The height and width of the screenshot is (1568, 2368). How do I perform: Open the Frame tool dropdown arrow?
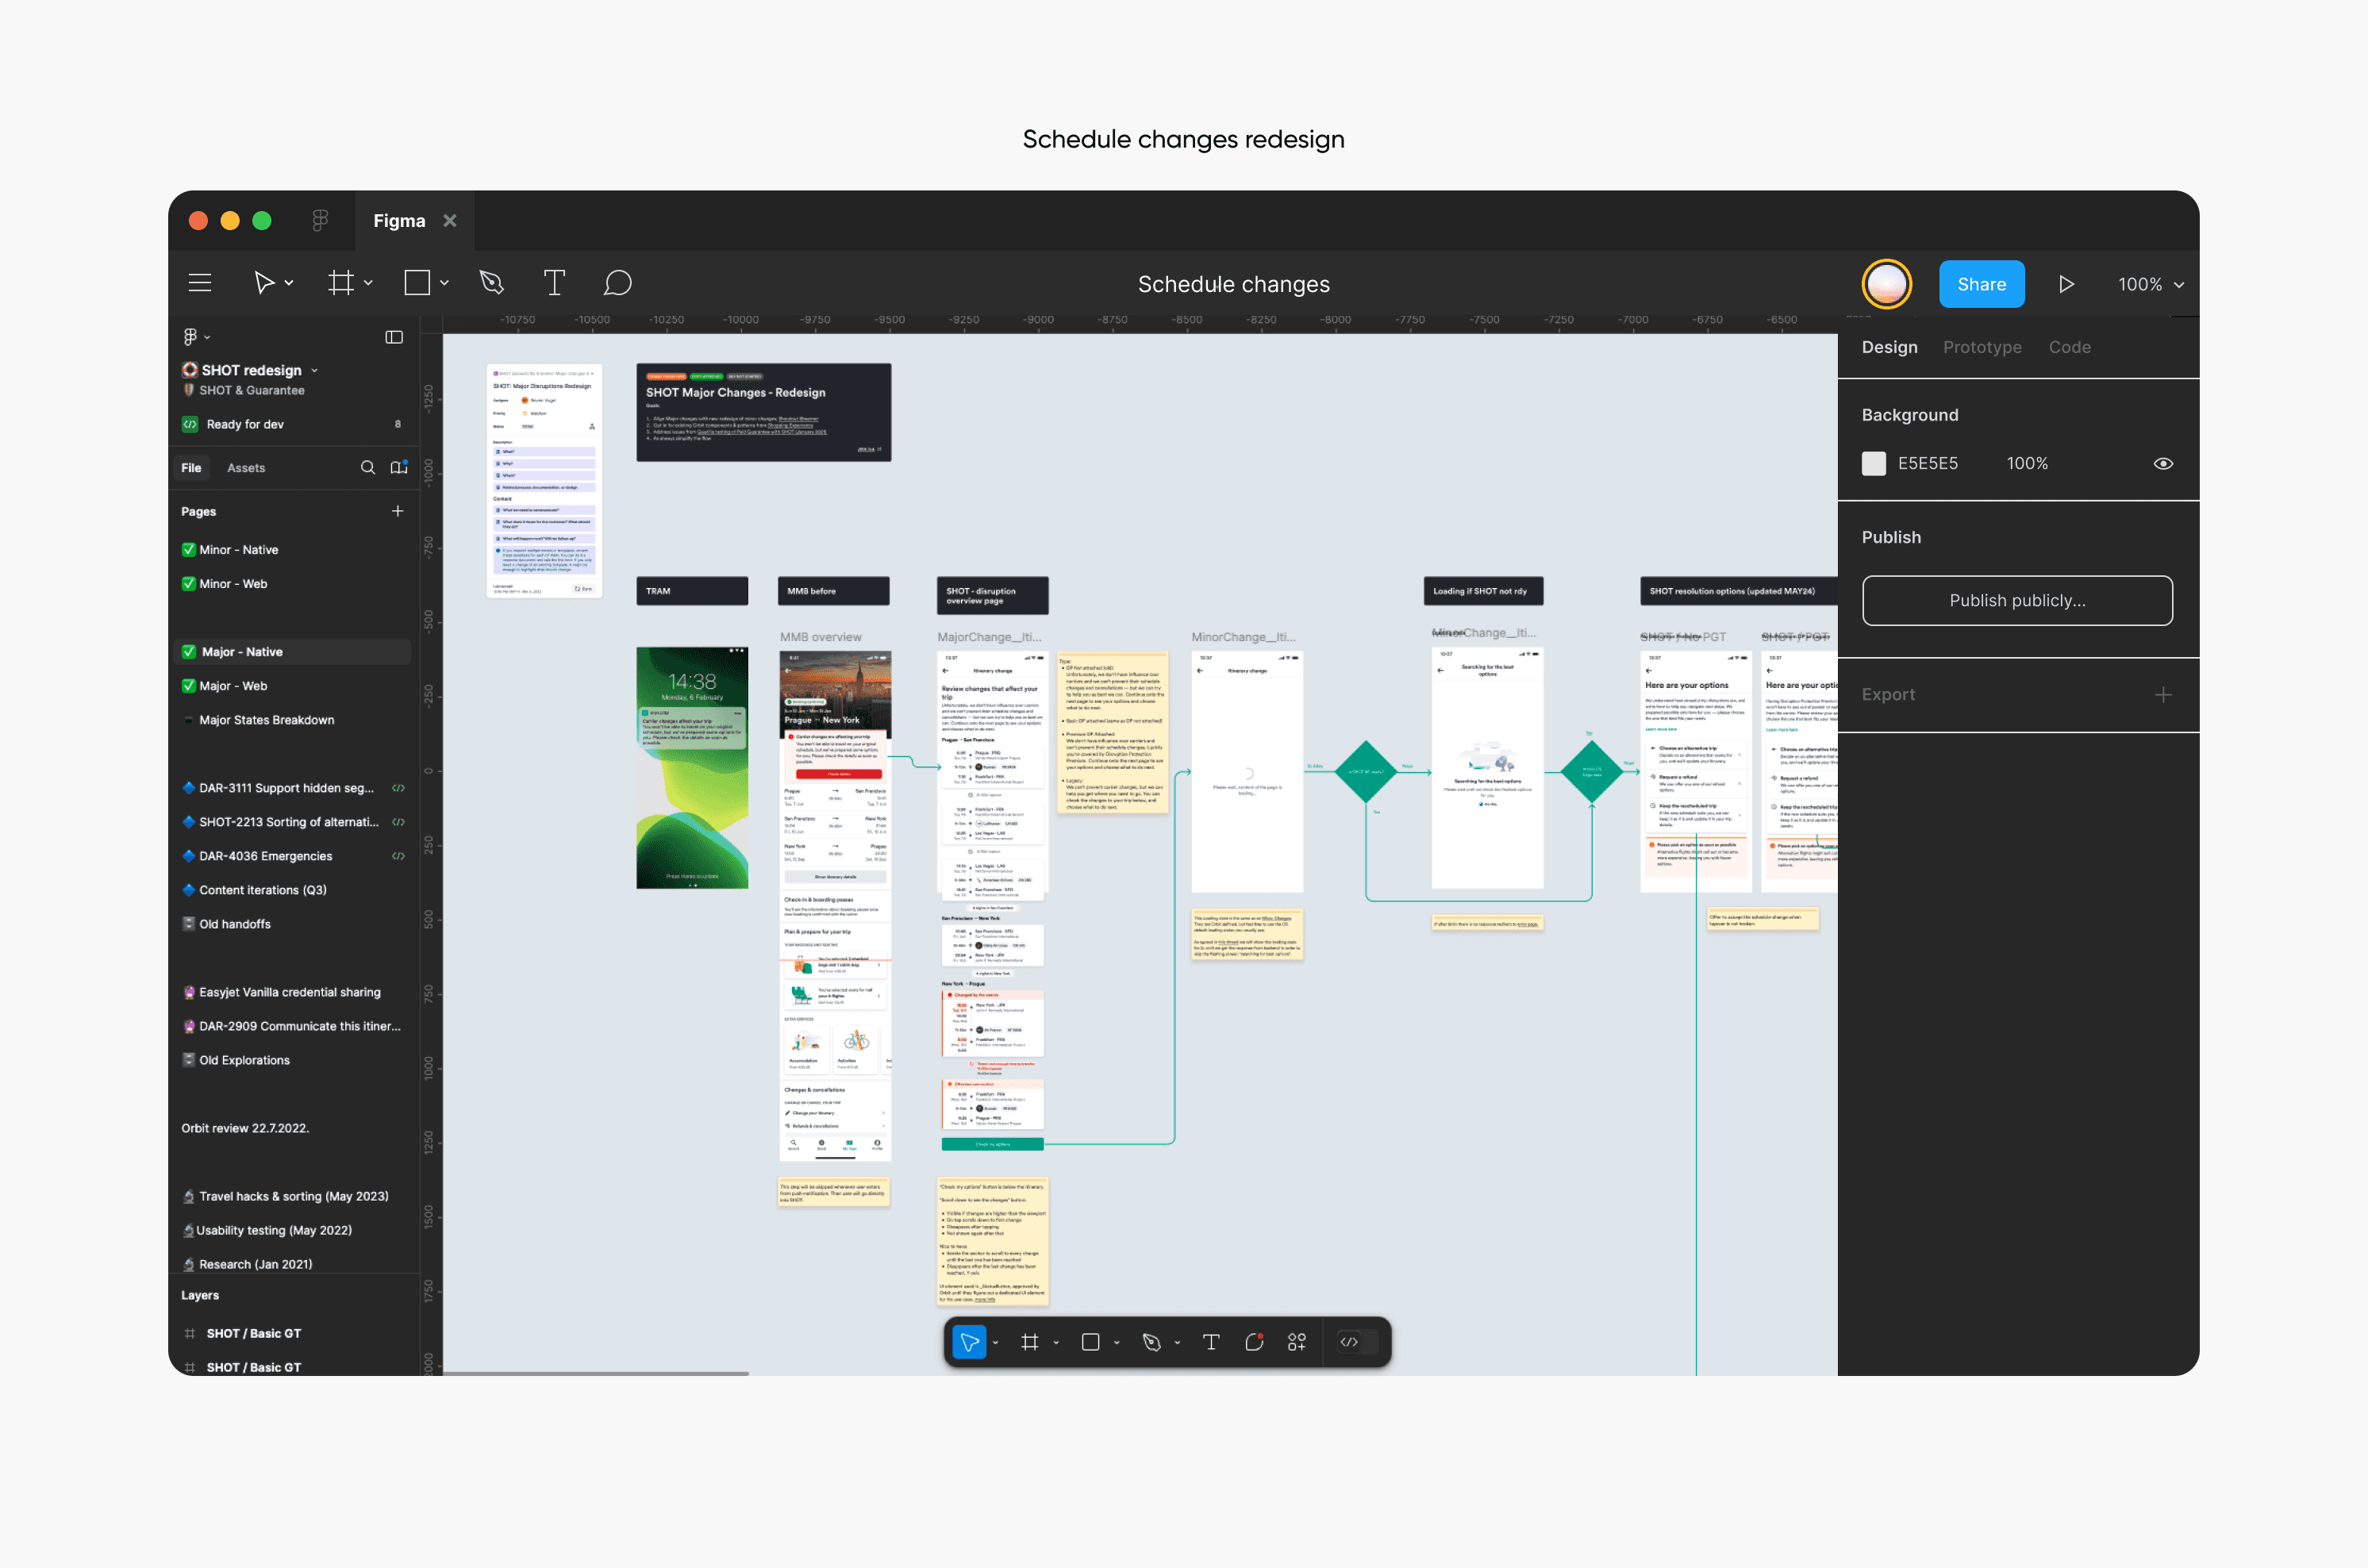(x=369, y=283)
